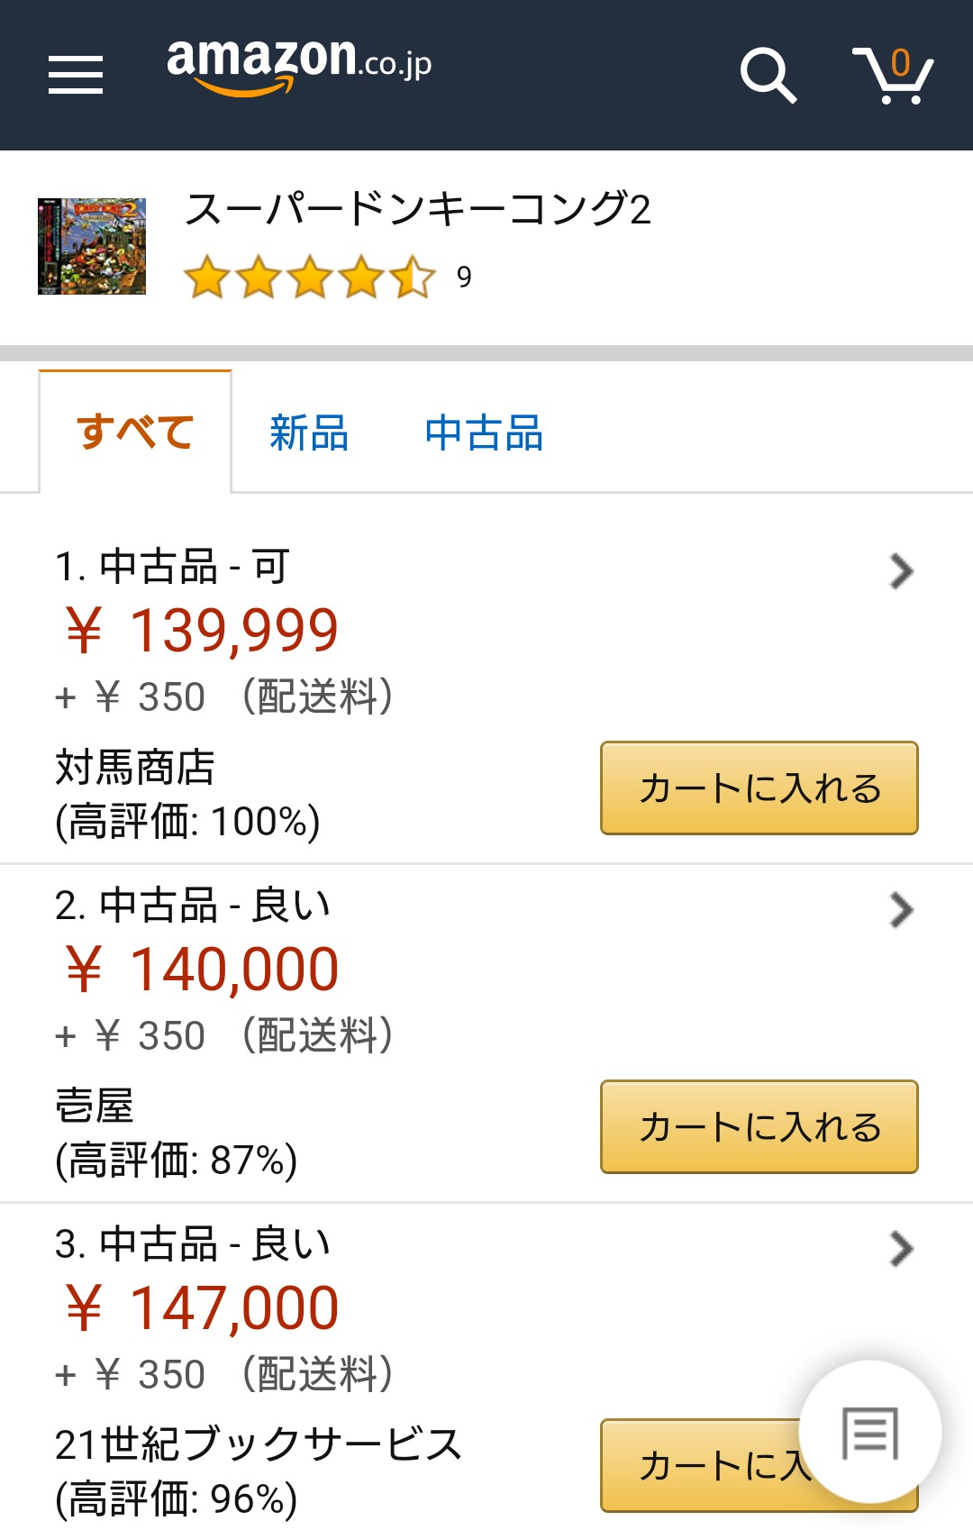Open the スーパードンキーコング2 product title
The height and width of the screenshot is (1530, 973).
click(417, 209)
